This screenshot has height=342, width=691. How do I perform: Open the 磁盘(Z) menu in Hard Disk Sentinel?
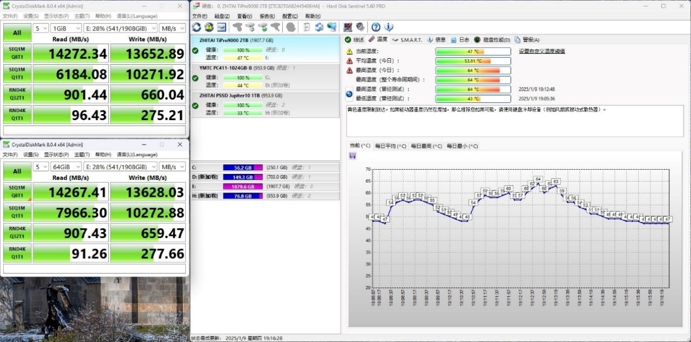(222, 16)
